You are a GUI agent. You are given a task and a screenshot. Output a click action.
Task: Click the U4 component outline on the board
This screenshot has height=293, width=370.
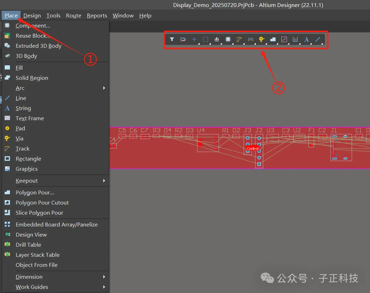[x=208, y=143]
